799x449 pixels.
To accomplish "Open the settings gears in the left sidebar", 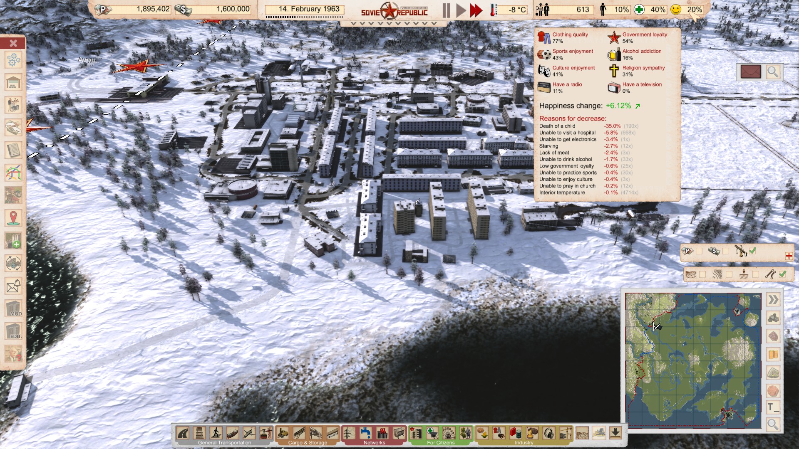I will point(13,60).
